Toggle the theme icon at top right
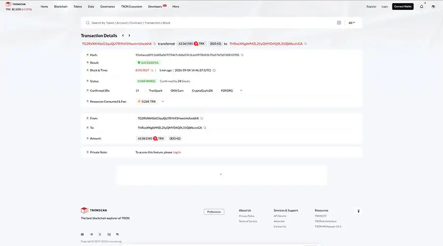This screenshot has height=246, width=443. 433,6
